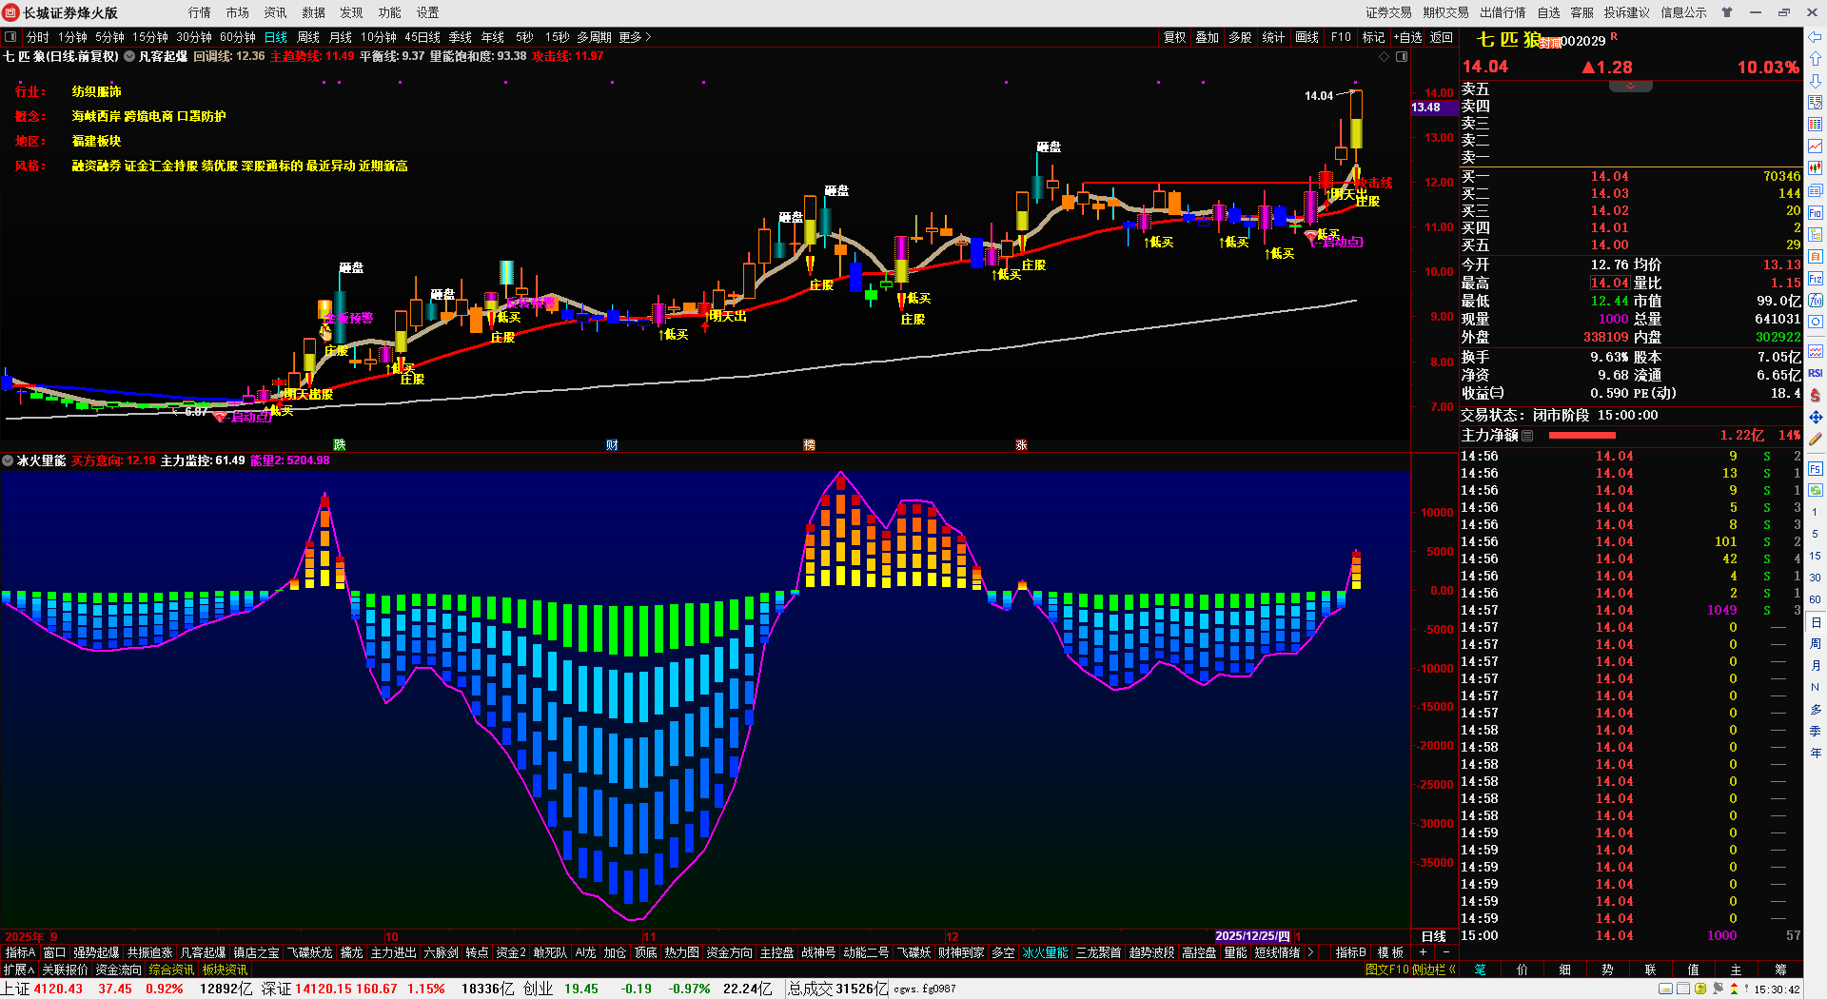
Task: Toggle the 冰火量能 indicator circle marker
Action: tap(8, 460)
